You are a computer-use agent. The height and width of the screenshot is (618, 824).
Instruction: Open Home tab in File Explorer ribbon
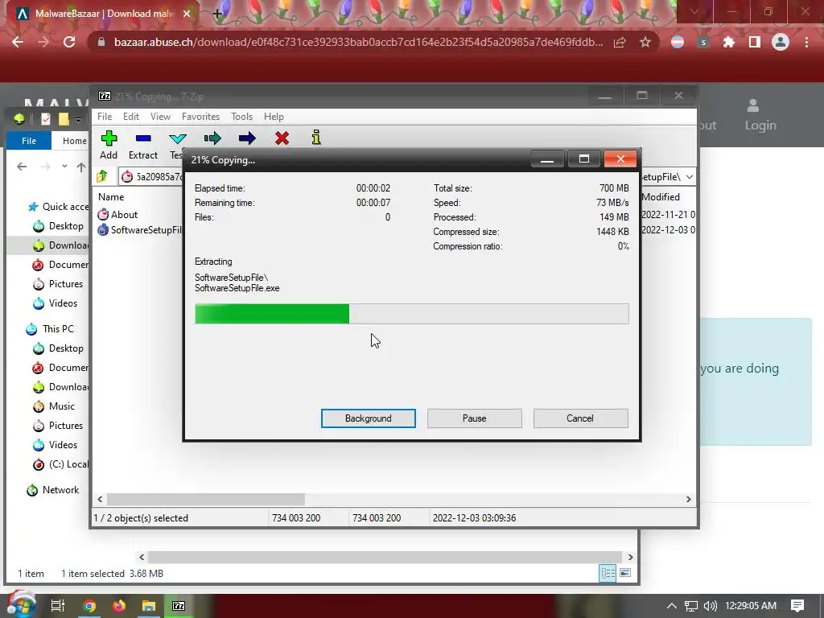pyautogui.click(x=74, y=141)
